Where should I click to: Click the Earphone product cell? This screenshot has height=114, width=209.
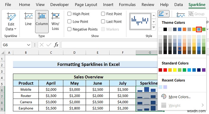click(x=26, y=108)
